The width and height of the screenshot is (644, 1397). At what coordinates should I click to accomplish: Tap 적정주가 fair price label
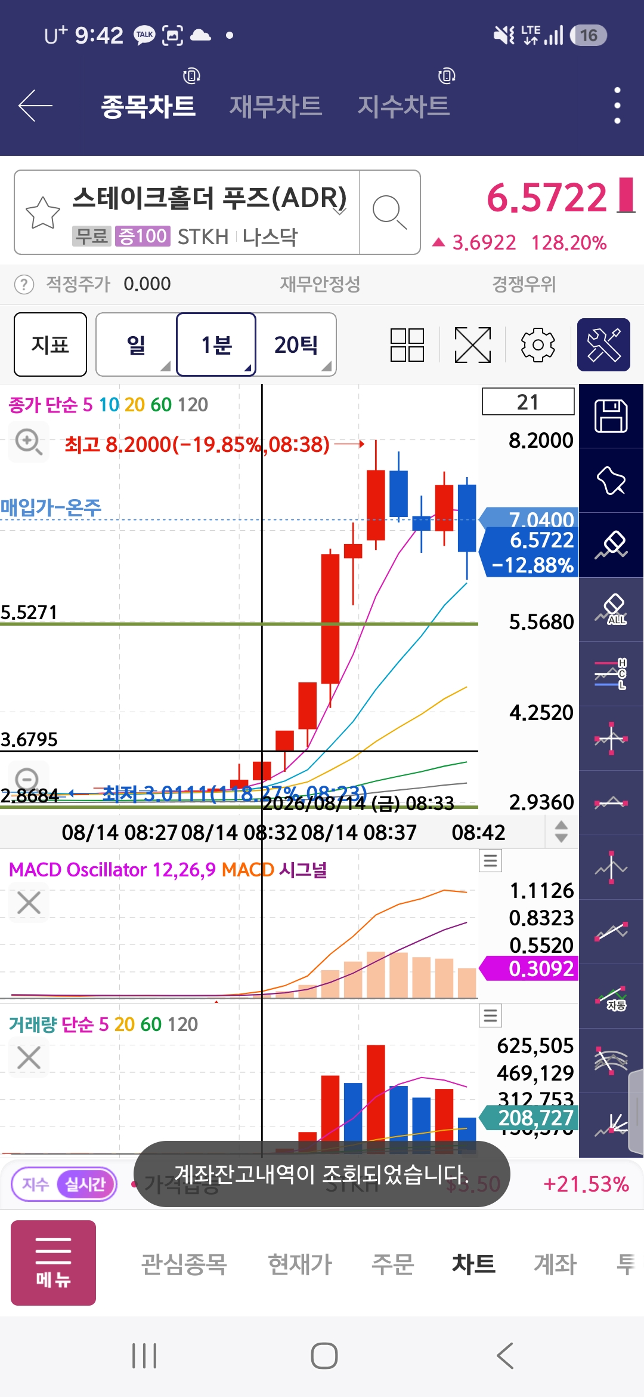(x=78, y=284)
